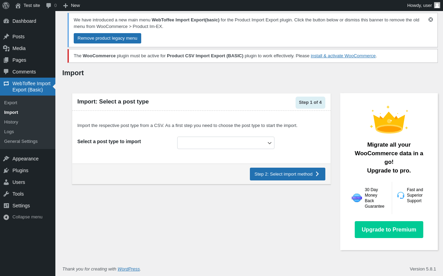Click Test site name in admin bar

pos(32,6)
